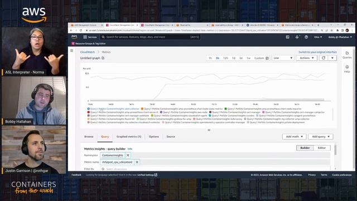The width and height of the screenshot is (357, 201).
Task: Open the query builder Info link
Action: pos(130,149)
